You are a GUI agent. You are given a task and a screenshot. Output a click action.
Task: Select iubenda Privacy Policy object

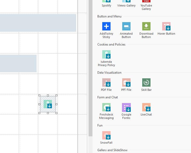click(x=106, y=54)
